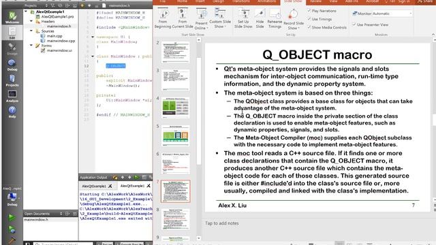Open Design mode in Qt Creator sidebar
Screen dimensions: 436x245
(12, 48)
